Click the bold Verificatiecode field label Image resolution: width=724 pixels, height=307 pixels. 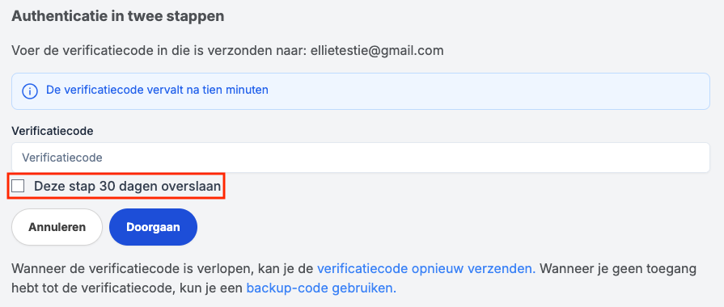52,131
